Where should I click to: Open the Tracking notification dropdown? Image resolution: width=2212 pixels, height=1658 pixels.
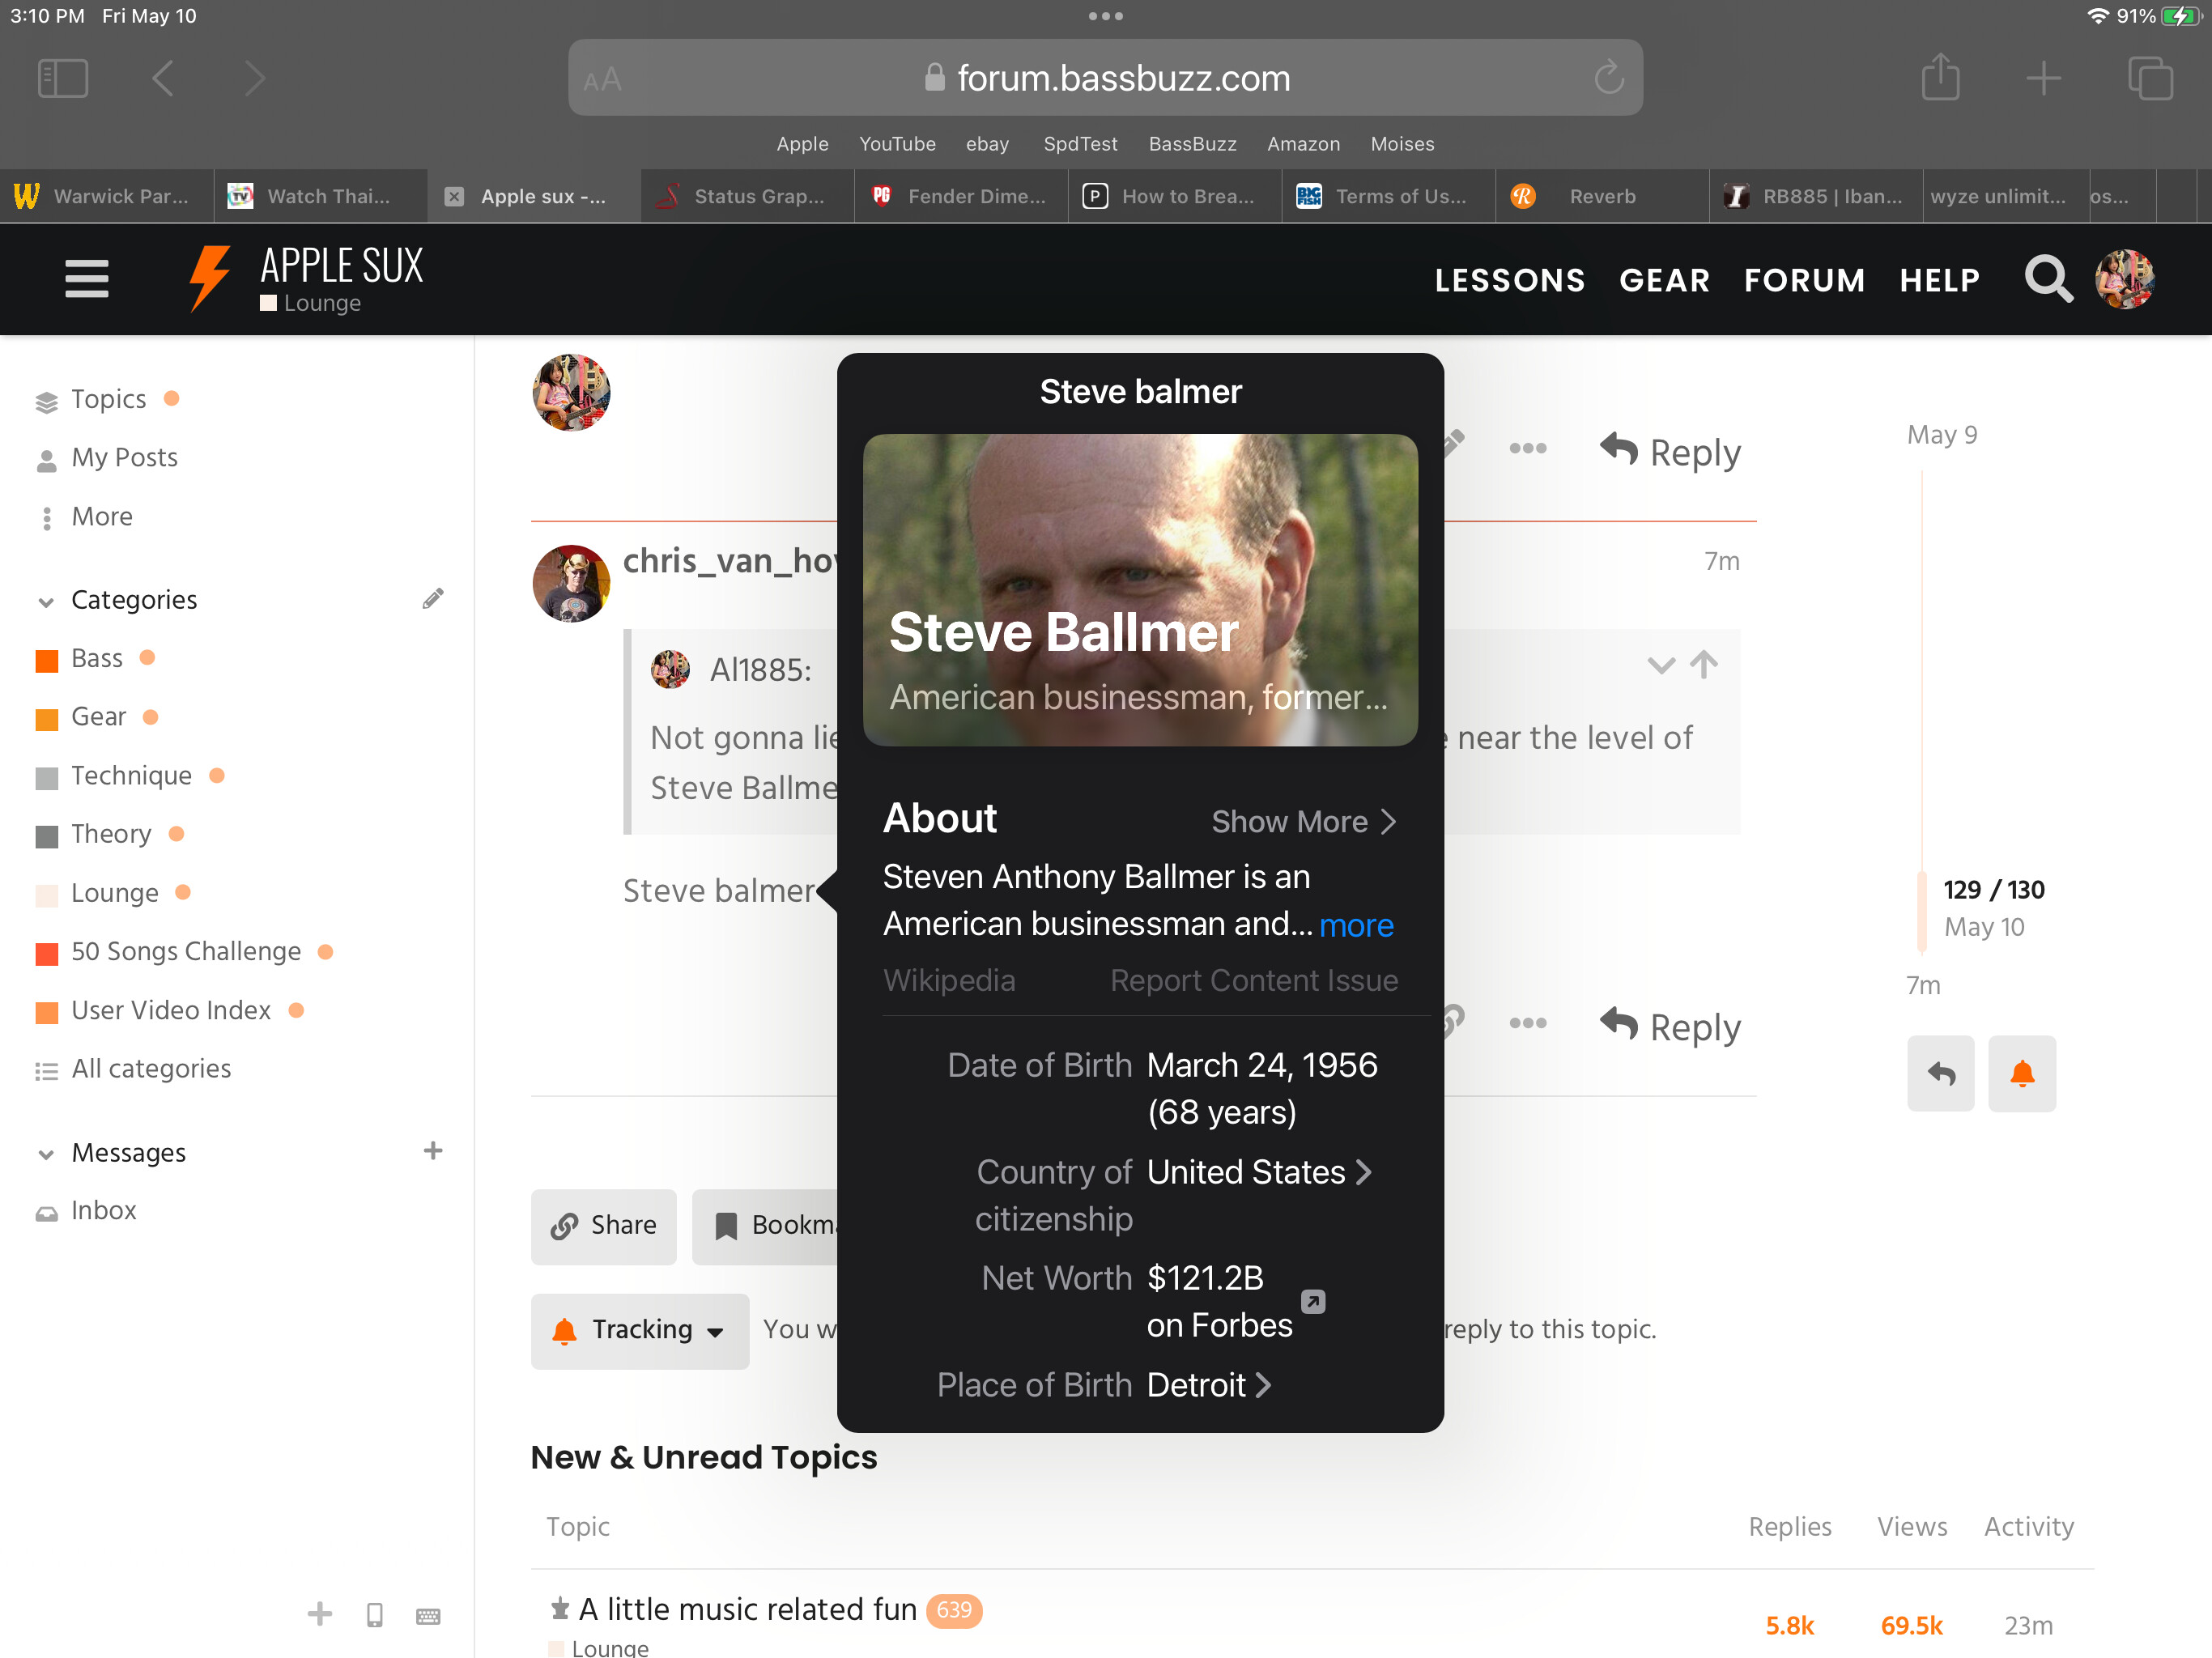click(640, 1330)
